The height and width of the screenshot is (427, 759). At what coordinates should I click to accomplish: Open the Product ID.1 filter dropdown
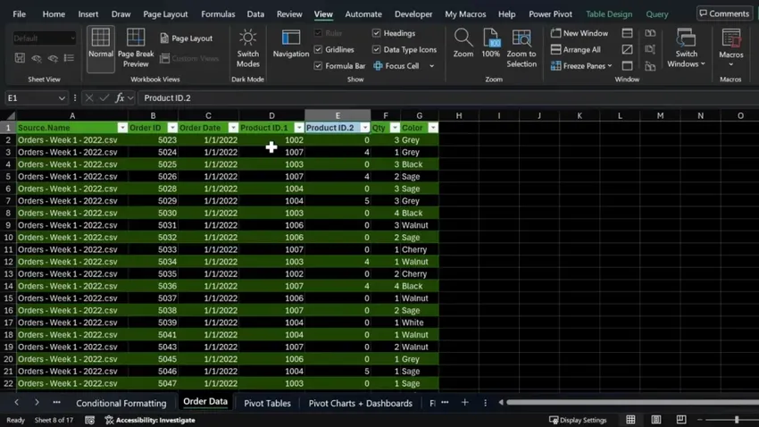pos(298,128)
